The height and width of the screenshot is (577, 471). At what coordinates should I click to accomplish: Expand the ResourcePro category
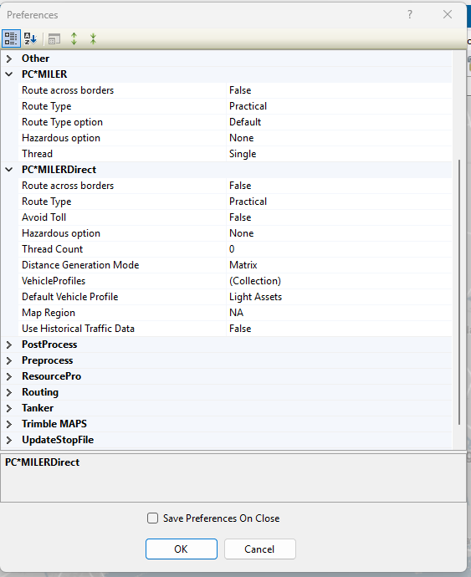[9, 376]
